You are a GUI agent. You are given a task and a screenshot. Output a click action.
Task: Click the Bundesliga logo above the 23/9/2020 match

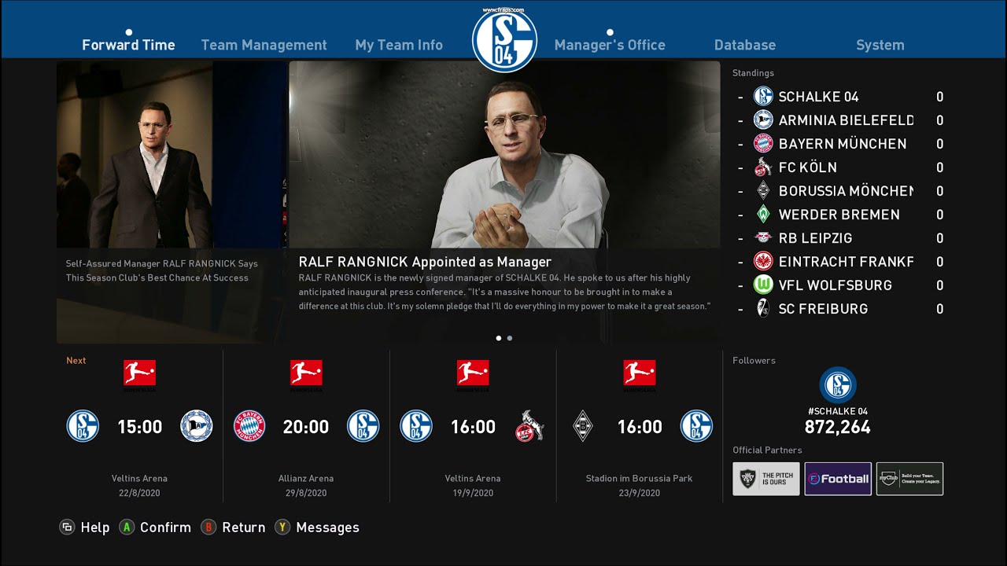pyautogui.click(x=640, y=375)
